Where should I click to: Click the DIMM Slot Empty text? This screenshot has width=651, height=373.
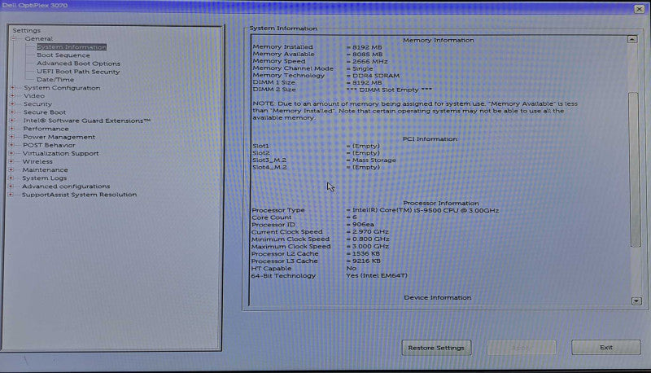point(390,90)
